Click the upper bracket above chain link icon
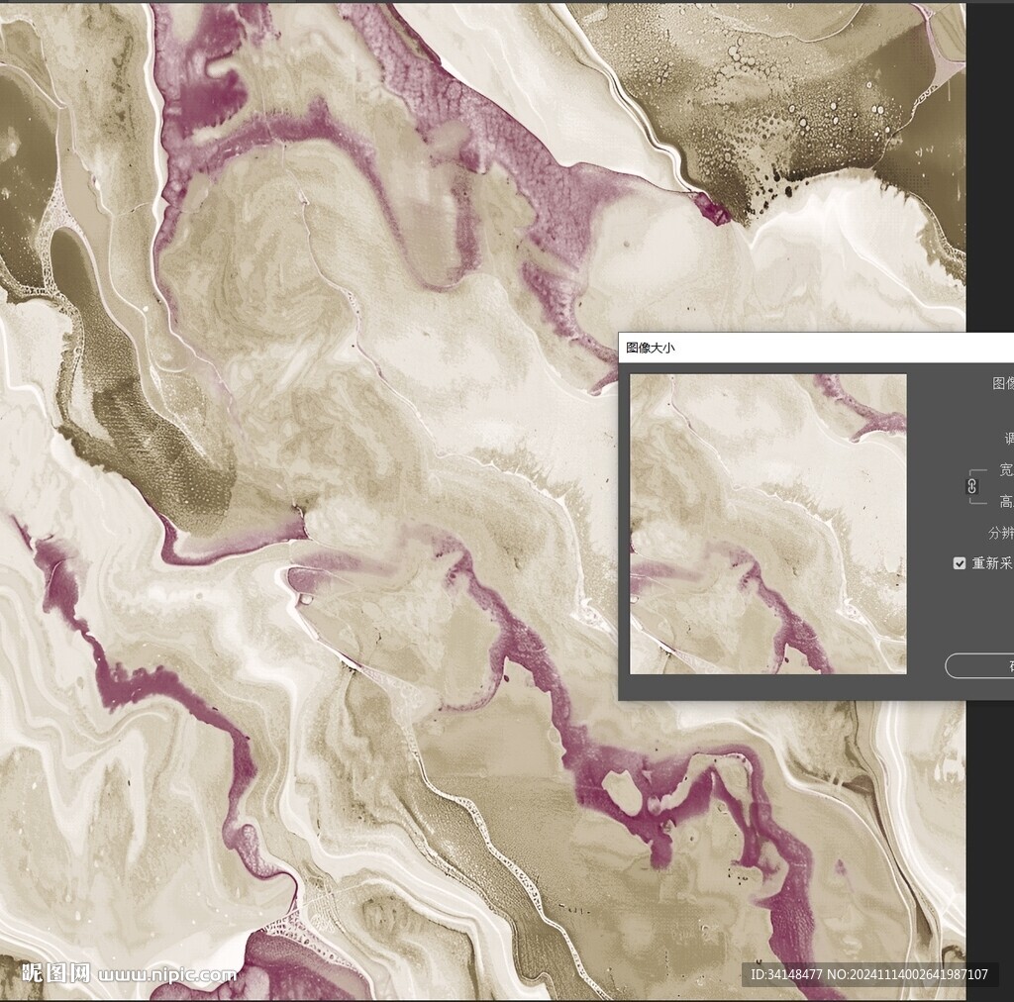 [x=978, y=471]
